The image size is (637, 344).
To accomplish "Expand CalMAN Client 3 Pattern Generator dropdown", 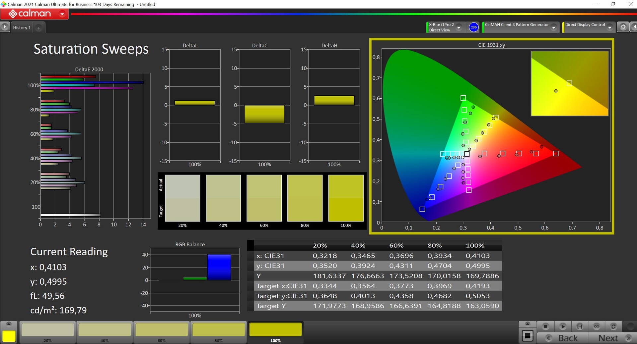I will point(553,27).
